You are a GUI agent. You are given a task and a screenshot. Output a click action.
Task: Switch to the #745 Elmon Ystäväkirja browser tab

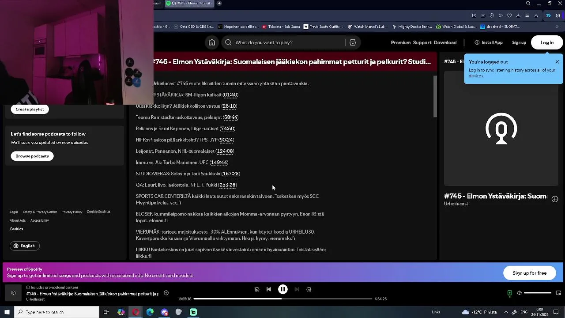point(189,4)
